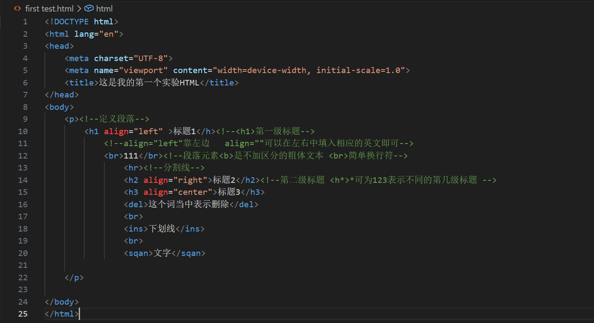The width and height of the screenshot is (594, 323).
Task: Click the sqan text 文字
Action: pos(162,253)
